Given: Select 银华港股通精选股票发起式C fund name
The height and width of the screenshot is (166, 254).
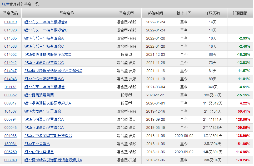Looking at the screenshot, I should pos(48,55).
